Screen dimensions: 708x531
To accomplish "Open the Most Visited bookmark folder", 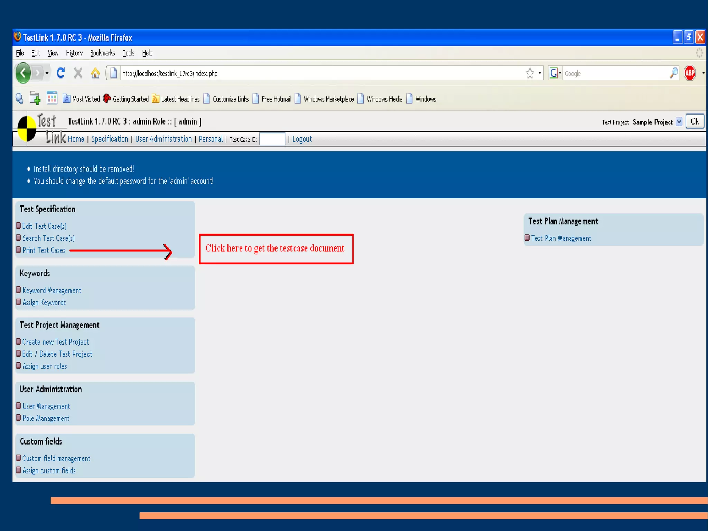I will [x=81, y=99].
